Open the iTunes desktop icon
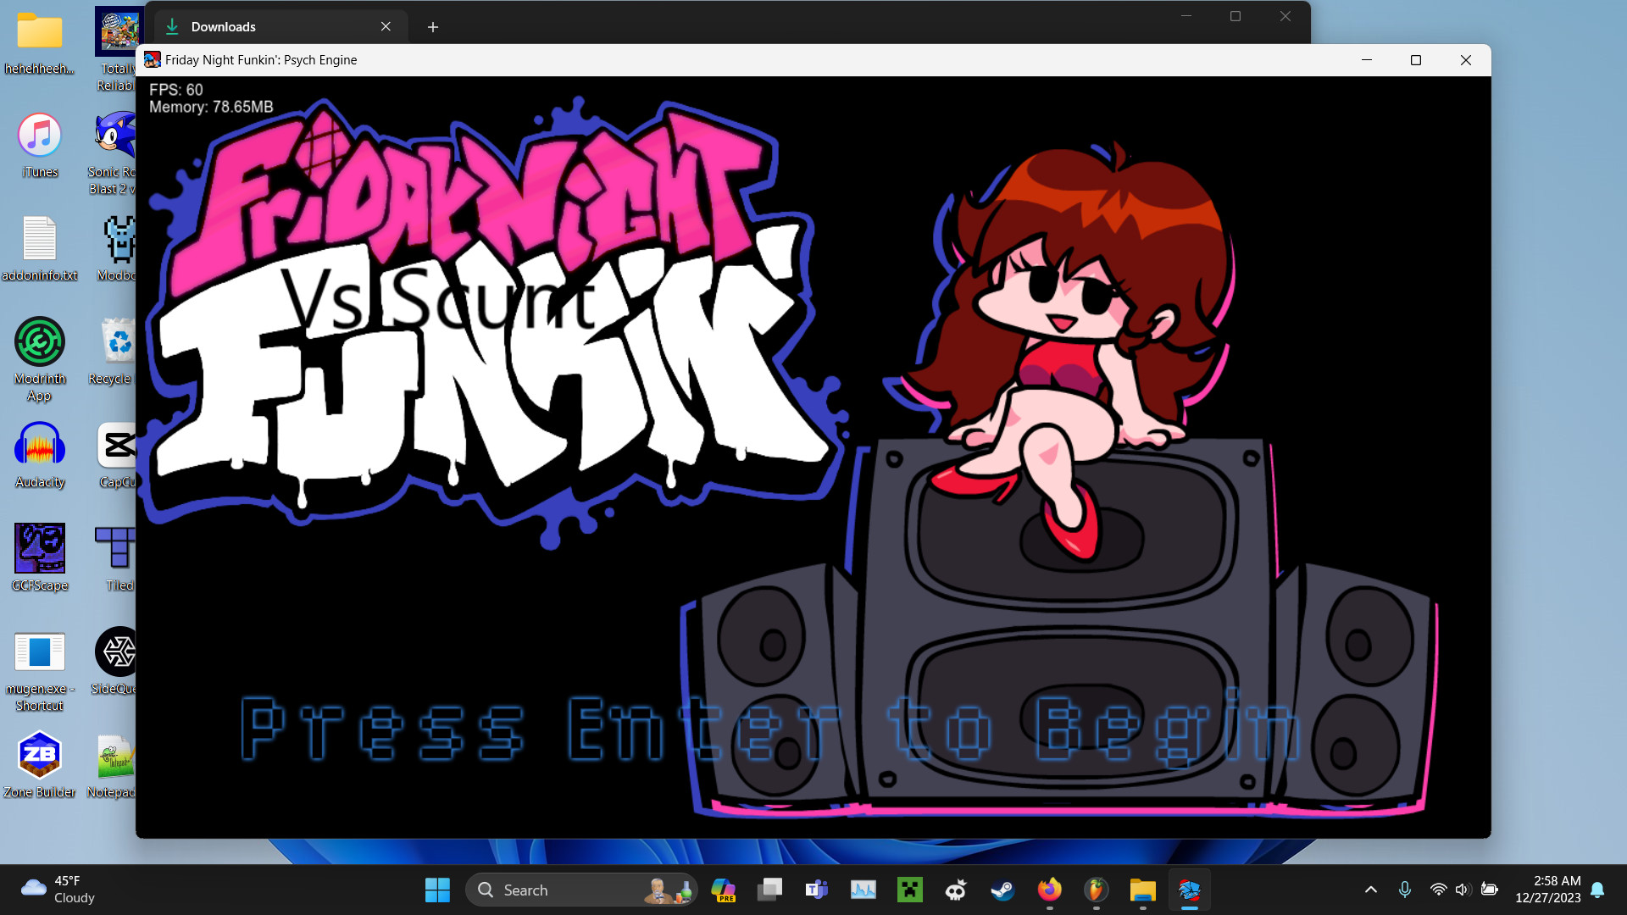1627x915 pixels. pyautogui.click(x=39, y=145)
